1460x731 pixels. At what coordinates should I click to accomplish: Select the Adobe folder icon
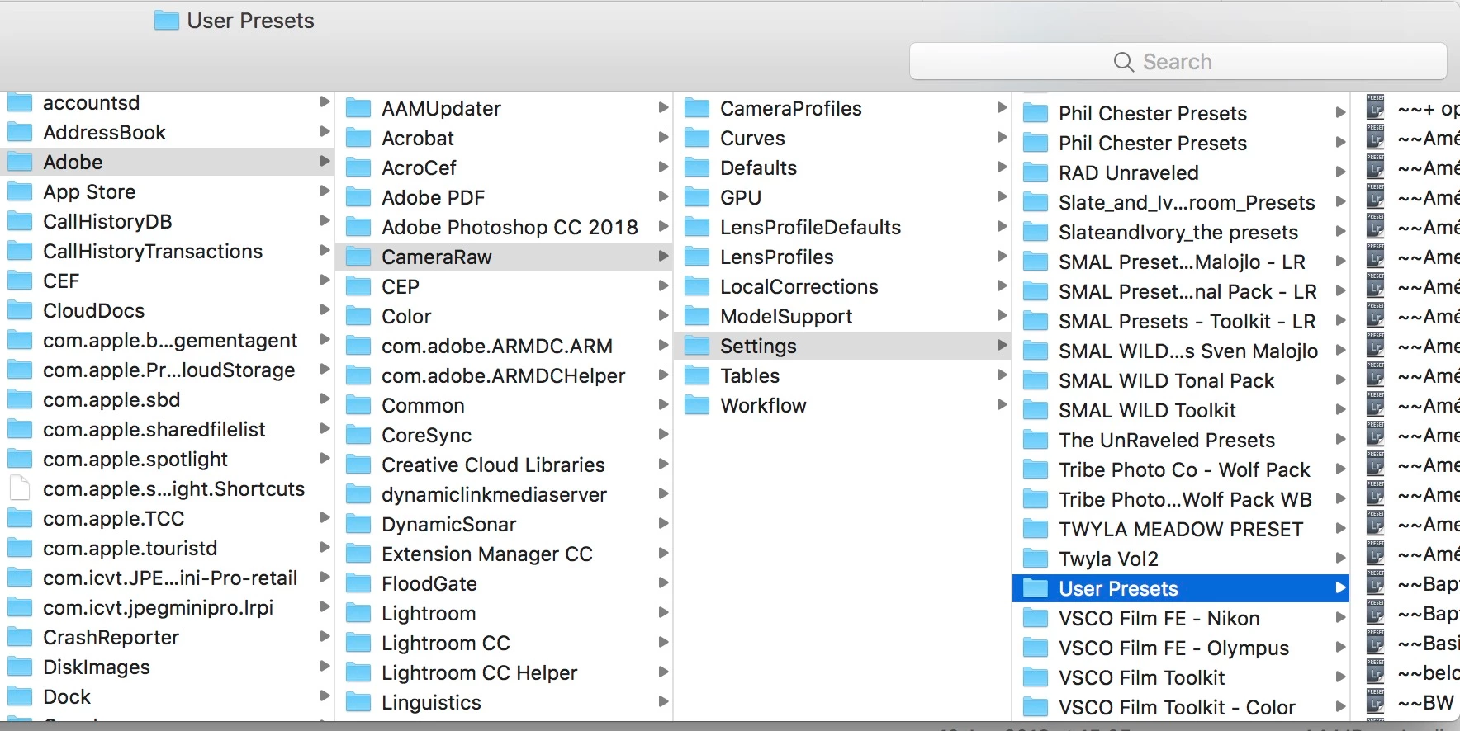[20, 162]
